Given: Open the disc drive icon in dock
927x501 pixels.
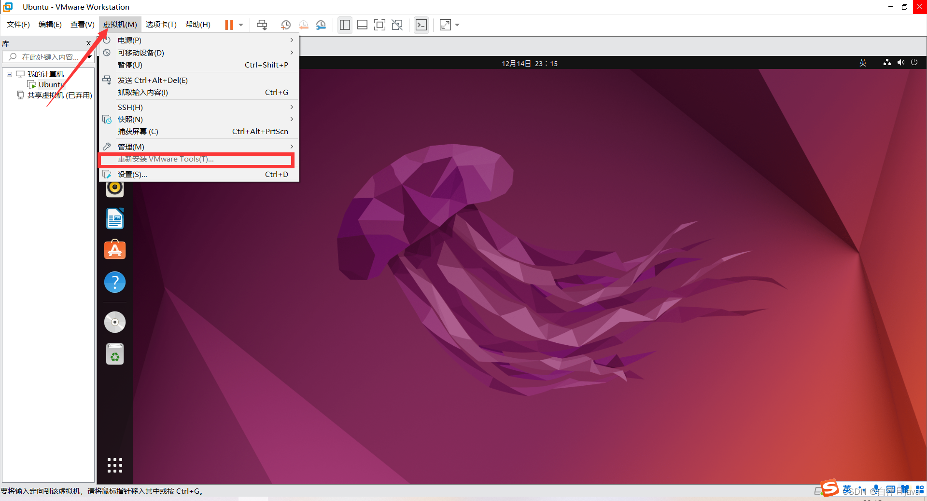Looking at the screenshot, I should coord(115,322).
